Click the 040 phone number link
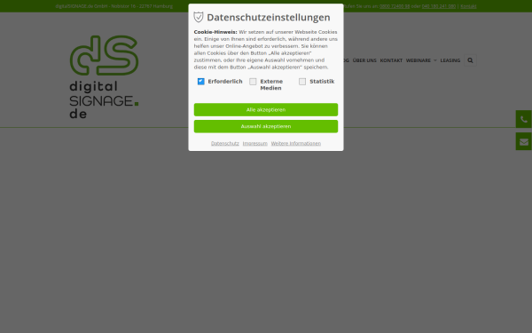Viewport: 532px width, 333px height. [439, 6]
